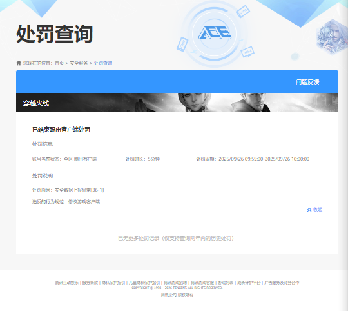This screenshot has height=311, width=348.
Task: Click the 处罚说明 section label
Action: [43, 176]
